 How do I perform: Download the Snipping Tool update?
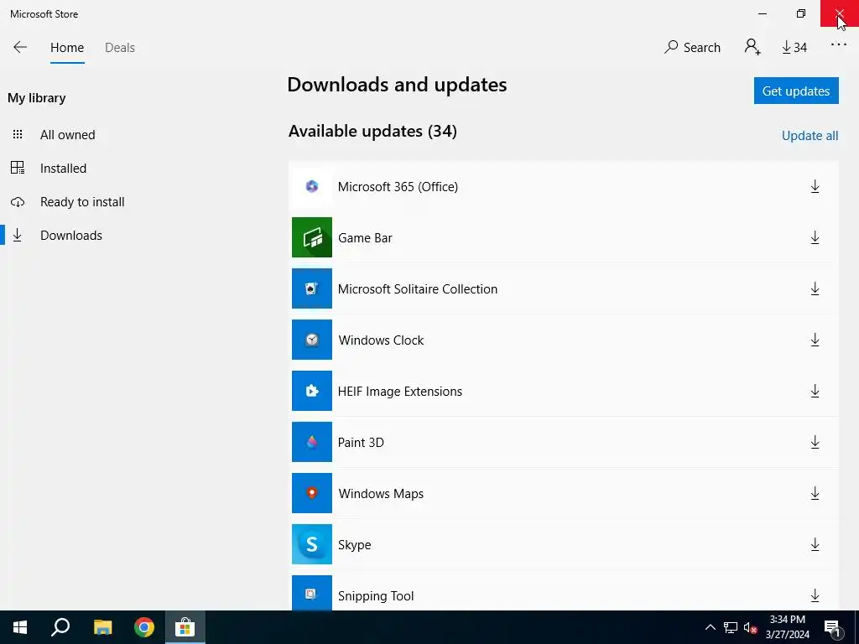[x=815, y=596]
